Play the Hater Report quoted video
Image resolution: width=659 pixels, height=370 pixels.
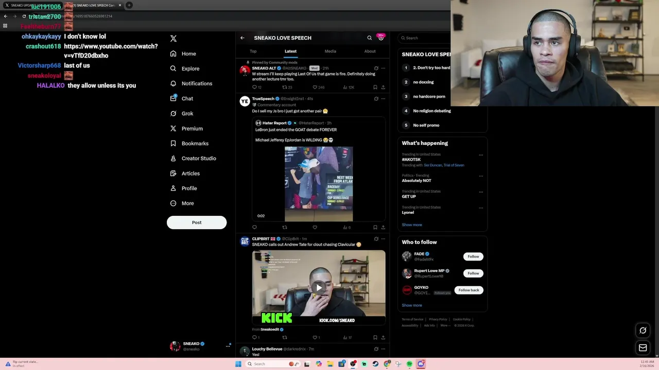tap(319, 184)
